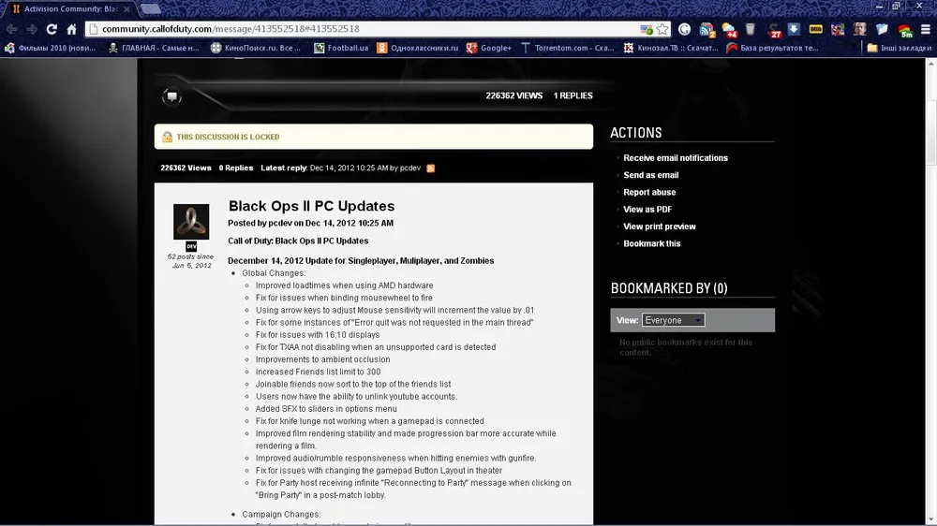Open a new tab with the new-tab button
Image resolution: width=937 pixels, height=526 pixels.
point(151,8)
